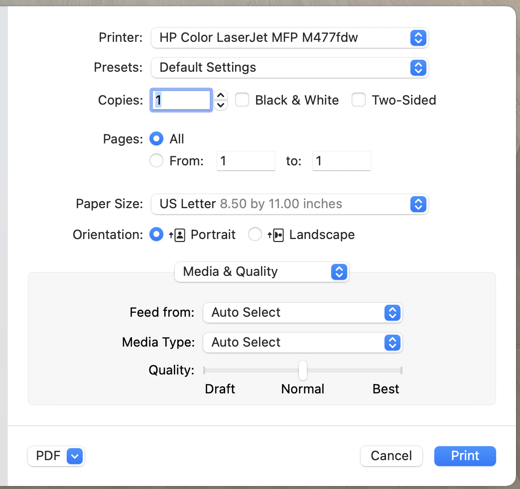Click the Quality slider handle at Normal

302,370
